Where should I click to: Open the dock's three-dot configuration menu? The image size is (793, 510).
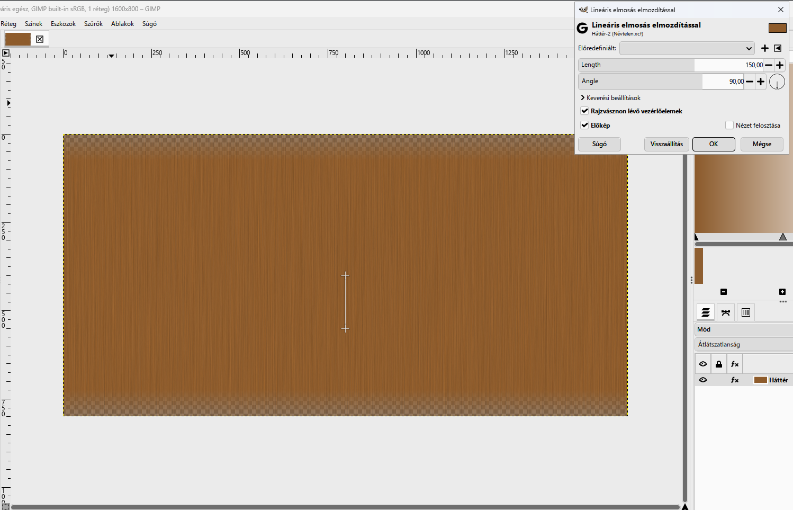click(x=783, y=302)
